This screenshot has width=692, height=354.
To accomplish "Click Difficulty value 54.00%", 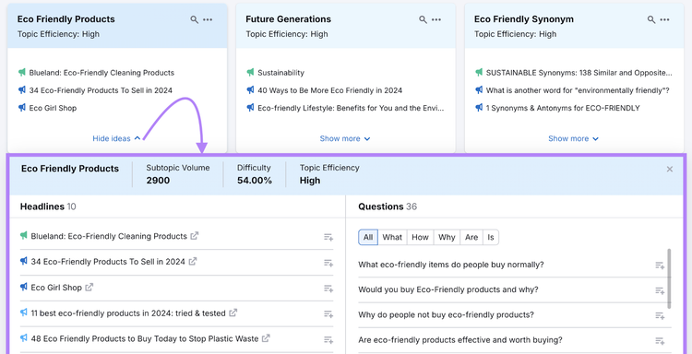I will 255,181.
